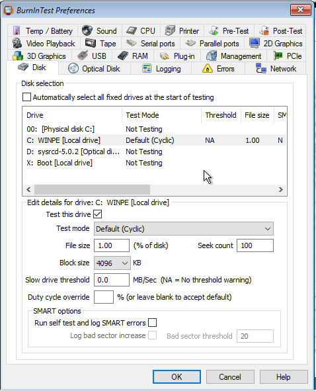Uncheck the Test this drive checkbox
The image size is (316, 391).
point(97,214)
